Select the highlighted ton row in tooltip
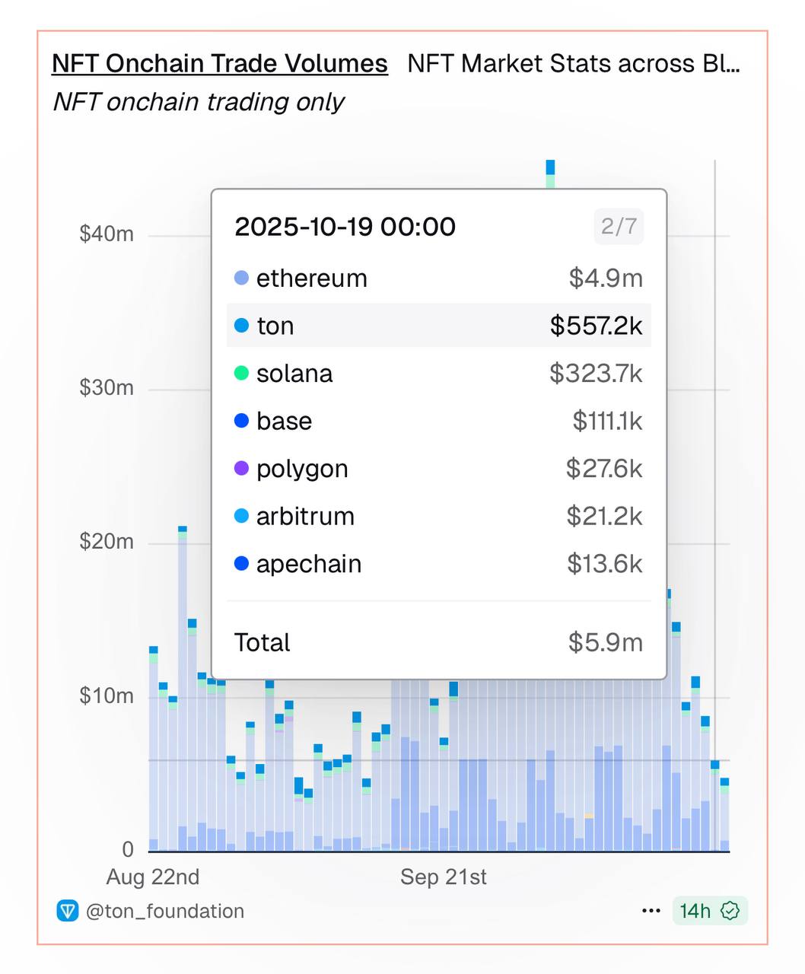805x974 pixels. pos(438,326)
